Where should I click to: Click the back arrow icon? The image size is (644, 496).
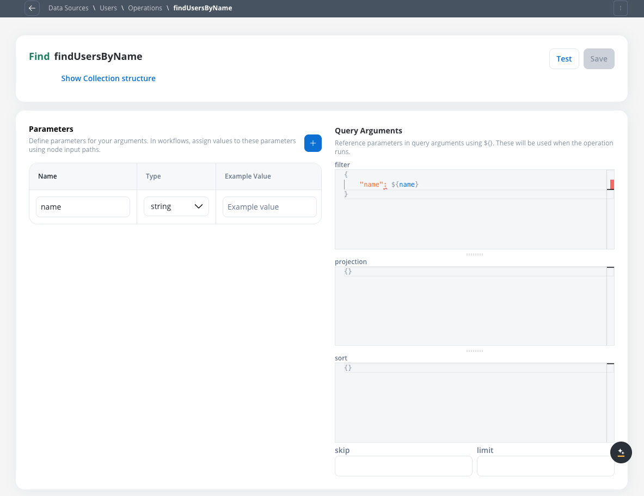pyautogui.click(x=32, y=8)
